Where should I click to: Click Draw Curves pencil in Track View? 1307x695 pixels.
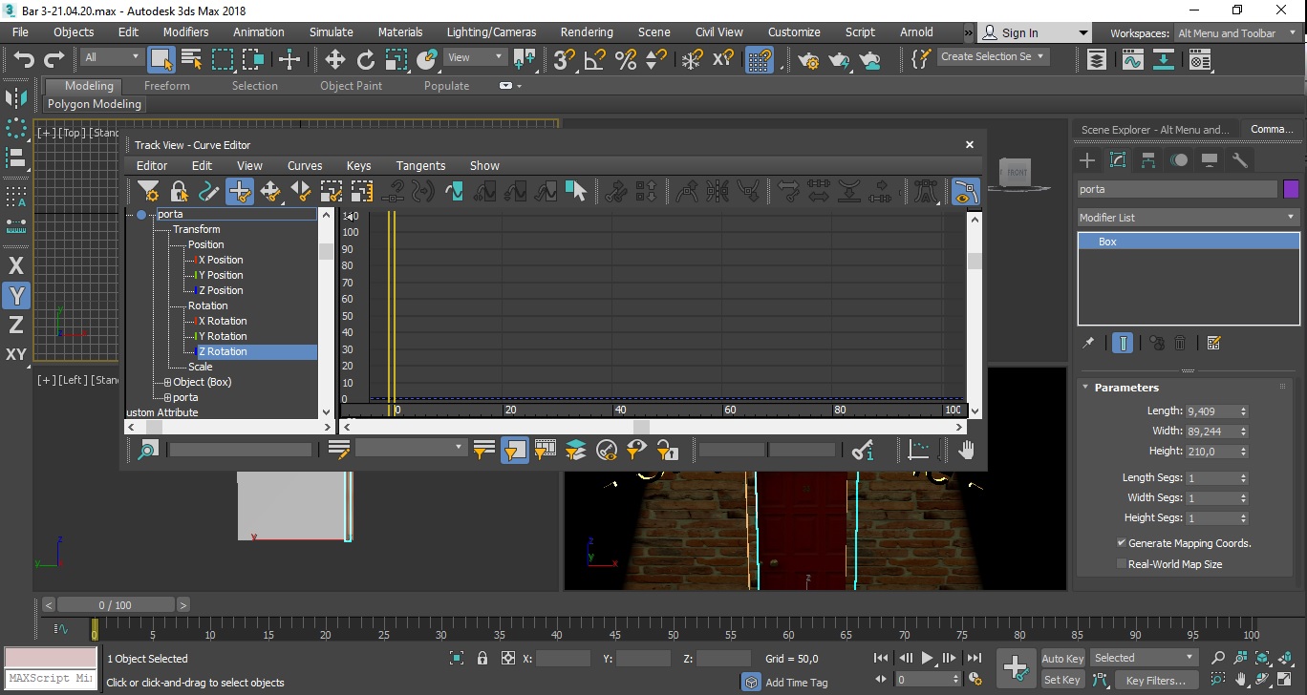[x=209, y=192]
